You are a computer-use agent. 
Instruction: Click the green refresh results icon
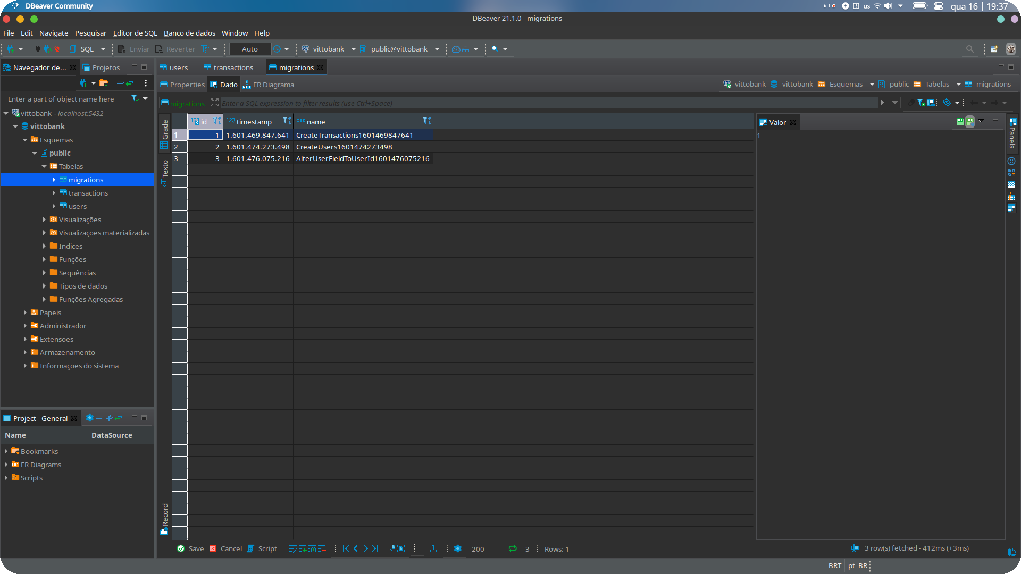click(x=513, y=549)
